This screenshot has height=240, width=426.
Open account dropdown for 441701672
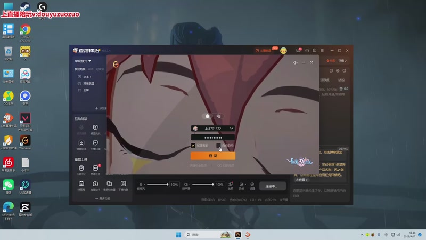point(232,129)
